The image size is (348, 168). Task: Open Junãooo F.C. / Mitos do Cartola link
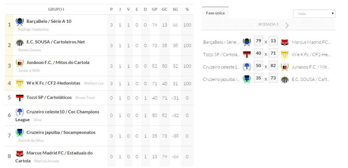(x=58, y=63)
